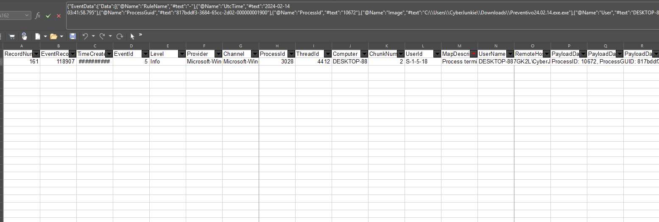
Task: Select column header J
Action: [x=350, y=45]
